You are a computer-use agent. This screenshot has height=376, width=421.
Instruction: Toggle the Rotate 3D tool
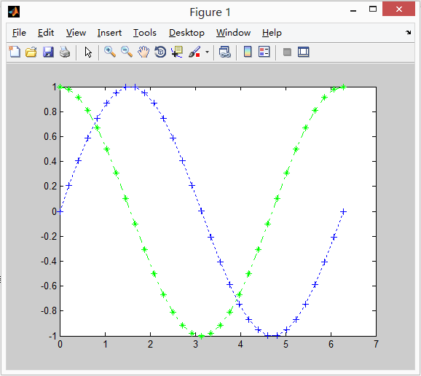click(x=160, y=52)
